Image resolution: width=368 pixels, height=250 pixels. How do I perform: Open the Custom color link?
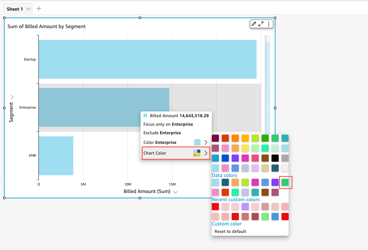tap(227, 224)
